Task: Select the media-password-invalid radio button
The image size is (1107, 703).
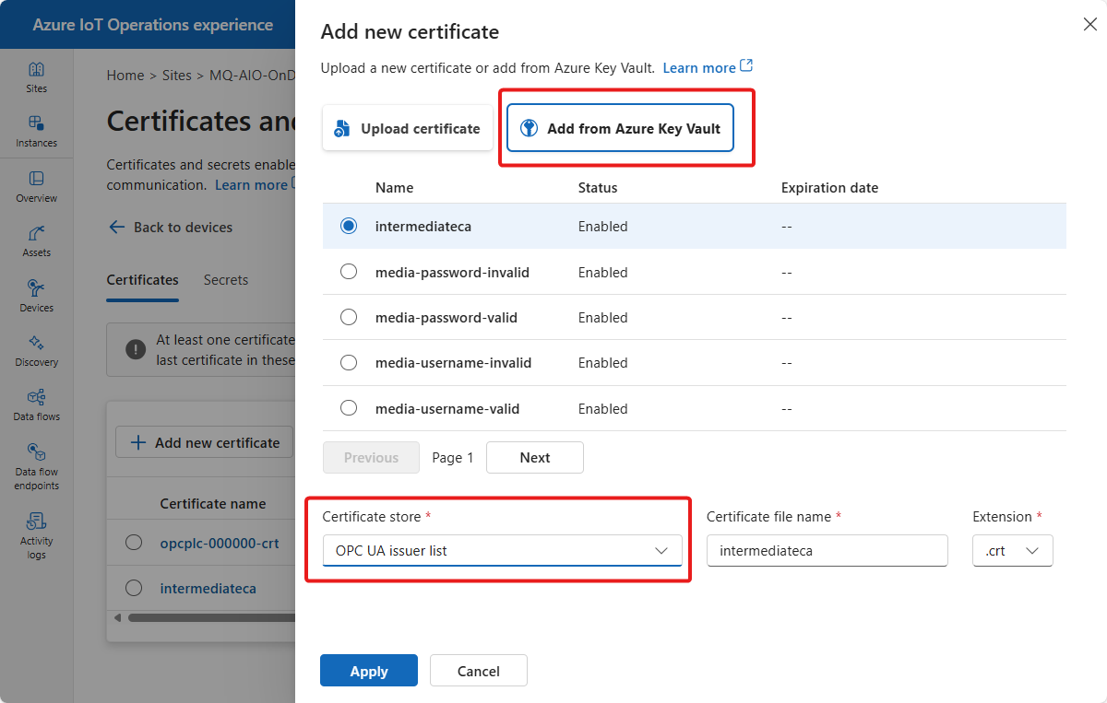Action: point(349,272)
